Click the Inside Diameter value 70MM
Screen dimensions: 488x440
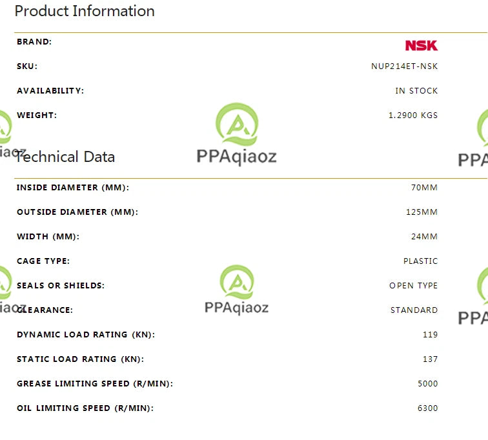424,188
